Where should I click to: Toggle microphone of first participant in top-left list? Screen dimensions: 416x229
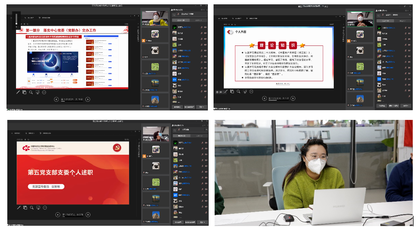tap(201, 27)
